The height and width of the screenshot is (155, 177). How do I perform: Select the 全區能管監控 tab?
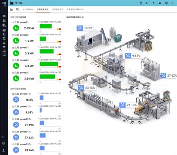pos(43,9)
